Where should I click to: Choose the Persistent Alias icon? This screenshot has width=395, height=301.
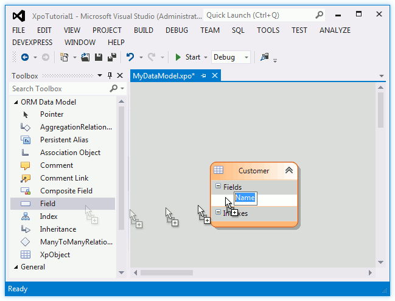click(x=26, y=140)
